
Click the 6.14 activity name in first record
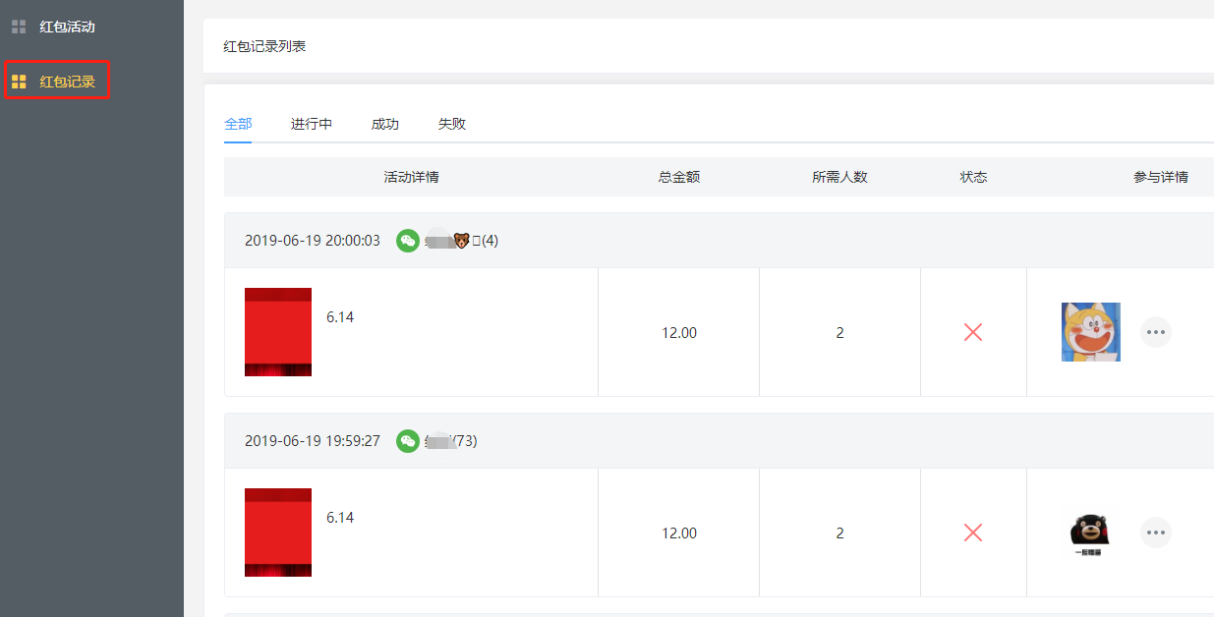(340, 317)
